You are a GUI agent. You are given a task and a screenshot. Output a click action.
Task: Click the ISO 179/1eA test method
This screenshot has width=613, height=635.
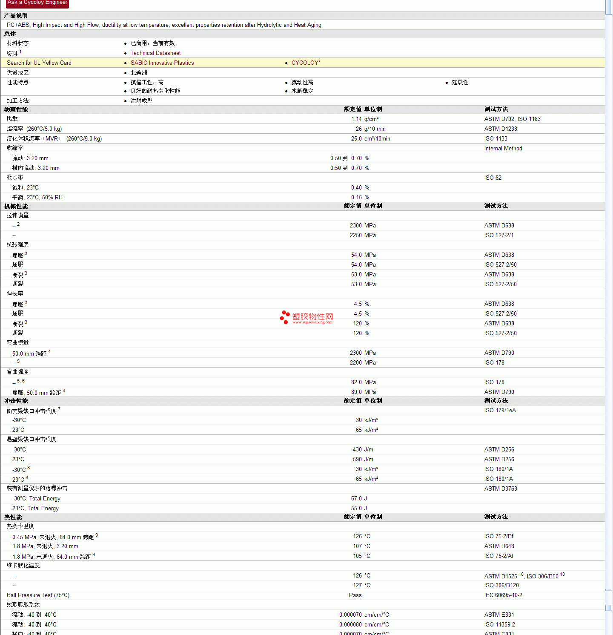point(500,411)
